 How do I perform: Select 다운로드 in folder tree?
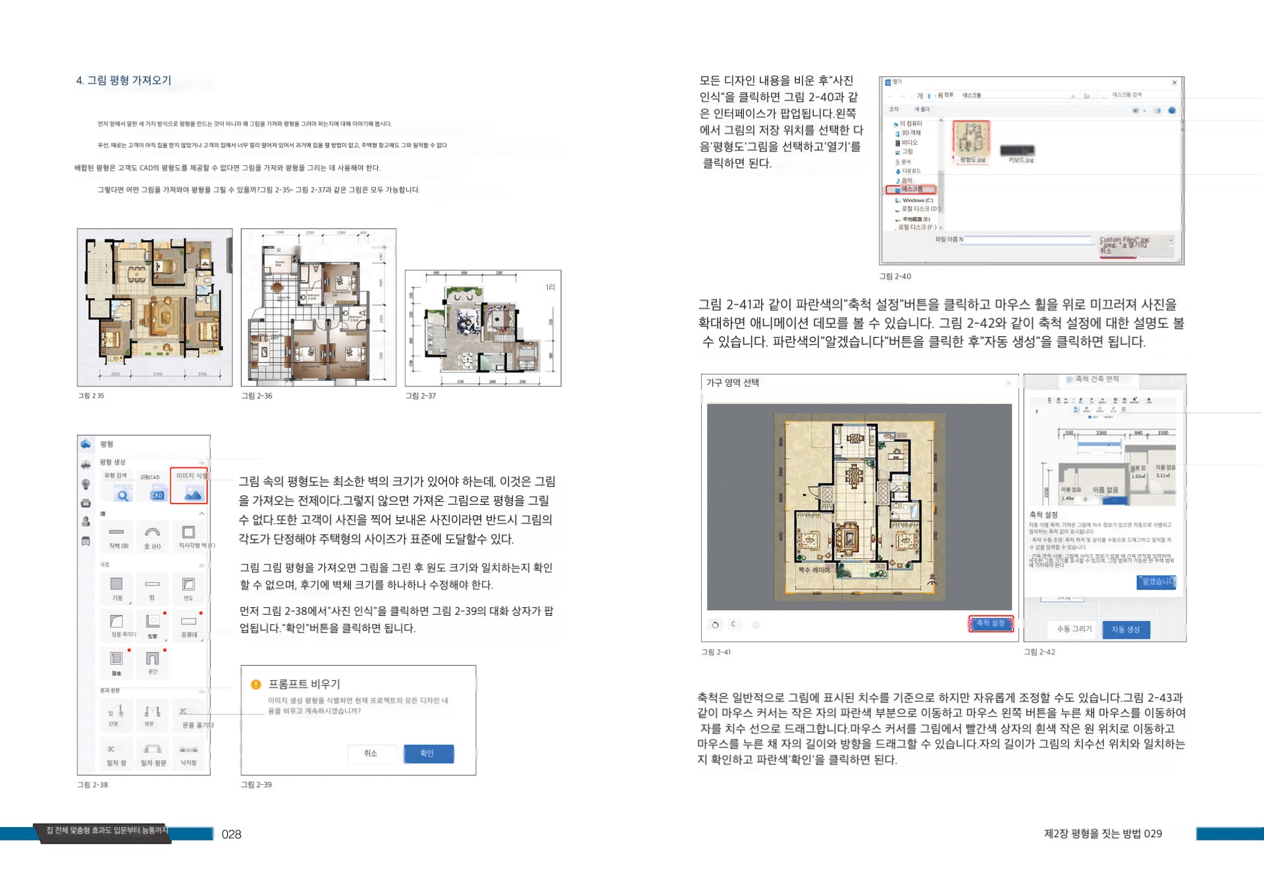908,171
